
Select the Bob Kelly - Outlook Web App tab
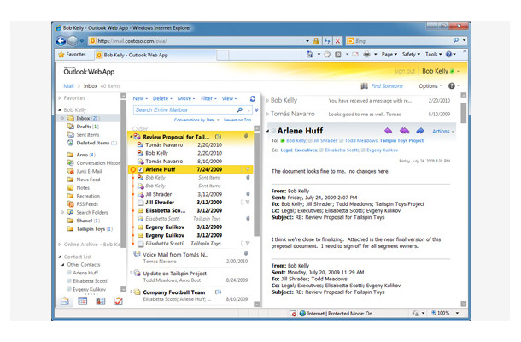click(155, 55)
